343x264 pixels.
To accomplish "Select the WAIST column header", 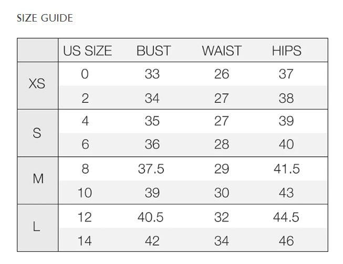I will pos(222,51).
